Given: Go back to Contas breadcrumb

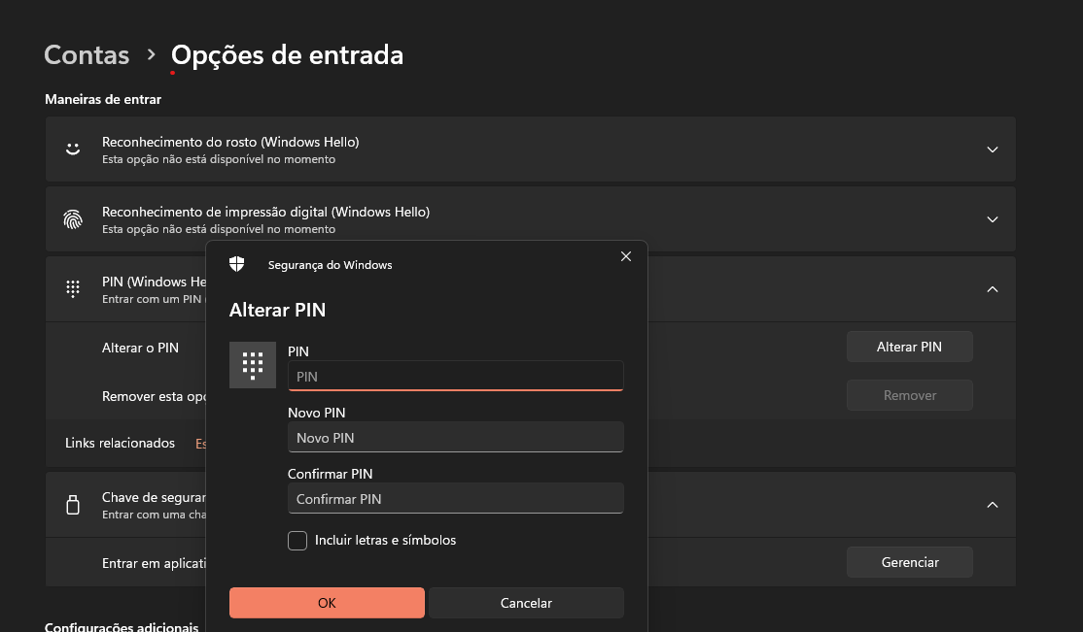Looking at the screenshot, I should pos(87,55).
